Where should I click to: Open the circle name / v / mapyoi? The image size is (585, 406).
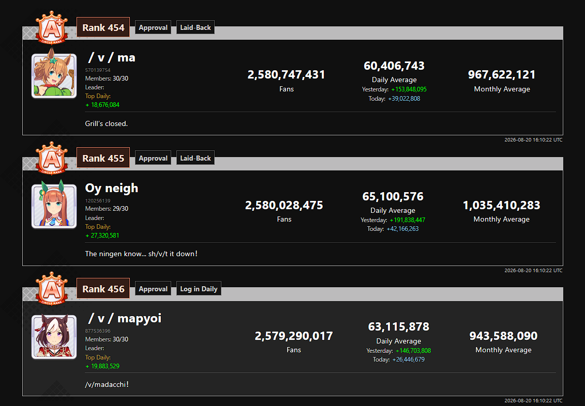click(125, 319)
